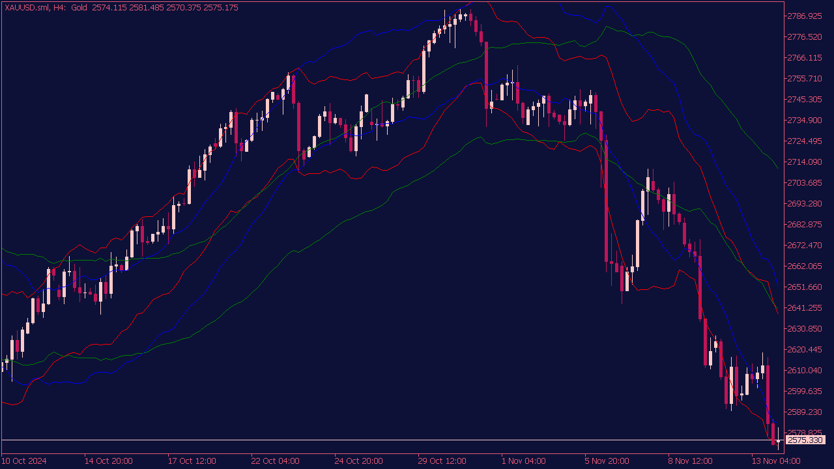Click the 2714.090 price scale label

(806, 162)
